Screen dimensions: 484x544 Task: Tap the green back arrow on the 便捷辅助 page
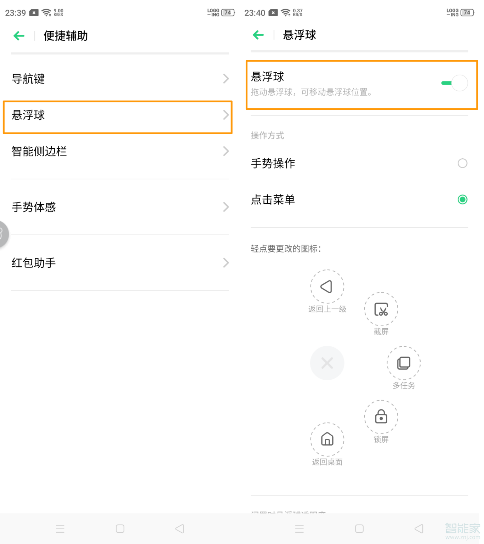pos(18,36)
